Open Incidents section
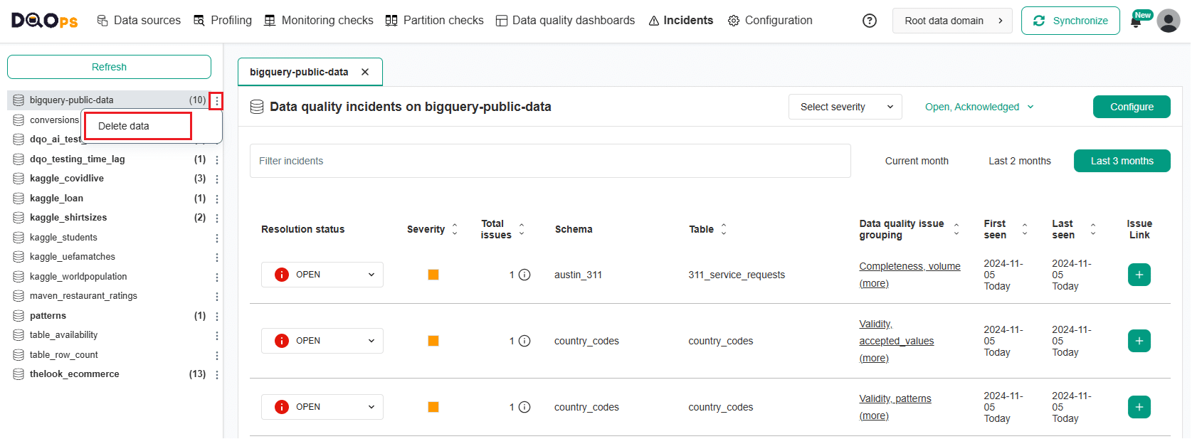The height and width of the screenshot is (439, 1192). (680, 21)
